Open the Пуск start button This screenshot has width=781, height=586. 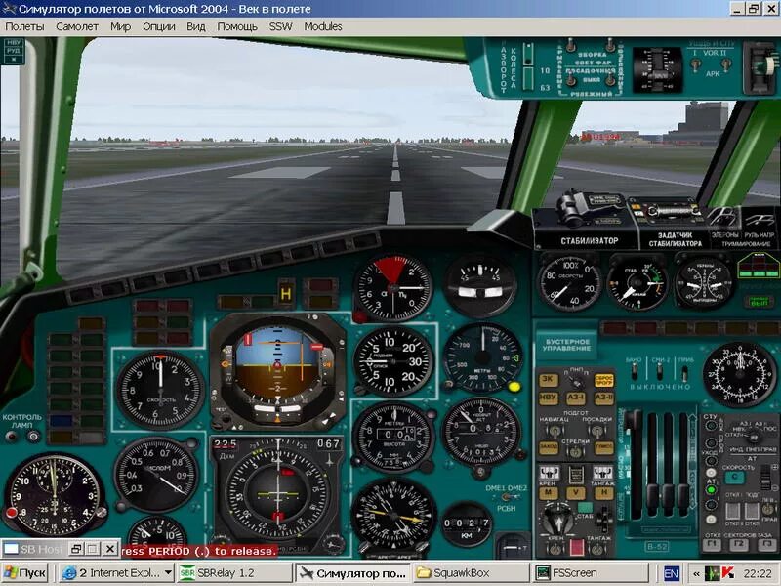[24, 573]
